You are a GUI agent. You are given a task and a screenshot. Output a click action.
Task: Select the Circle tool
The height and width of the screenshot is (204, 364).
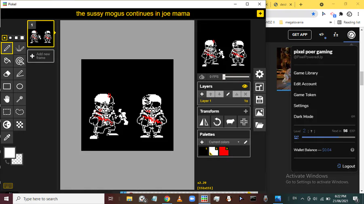pos(20,86)
